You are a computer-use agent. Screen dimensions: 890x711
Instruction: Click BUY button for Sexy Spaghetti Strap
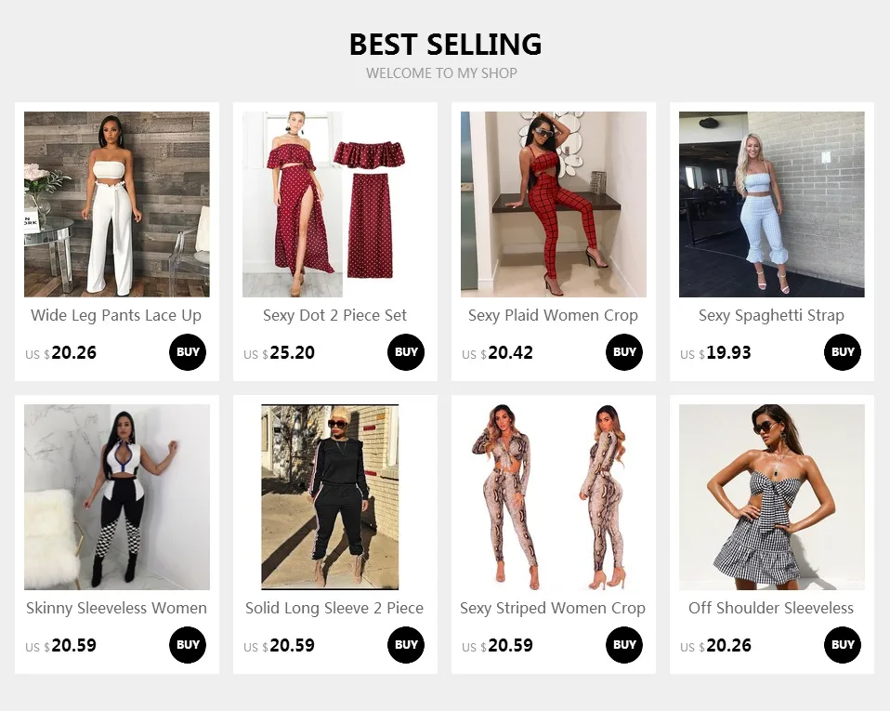843,352
